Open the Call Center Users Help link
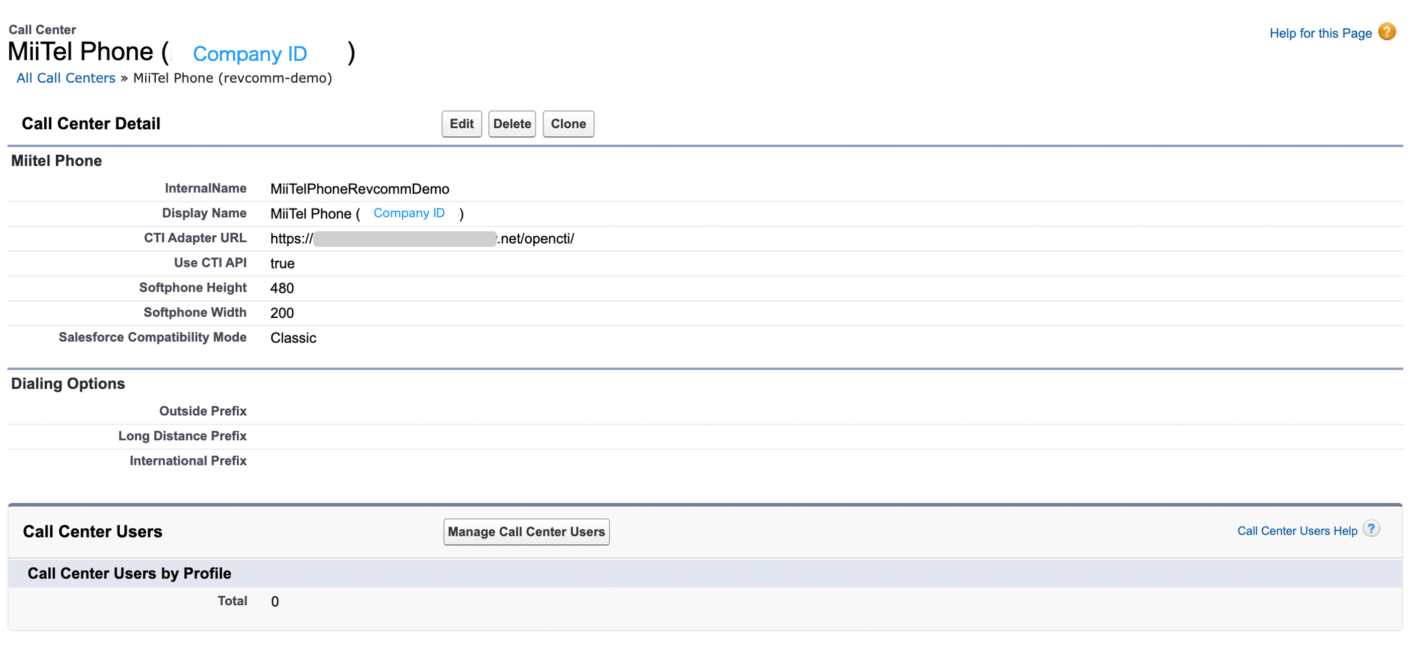The image size is (1412, 647). [x=1297, y=531]
